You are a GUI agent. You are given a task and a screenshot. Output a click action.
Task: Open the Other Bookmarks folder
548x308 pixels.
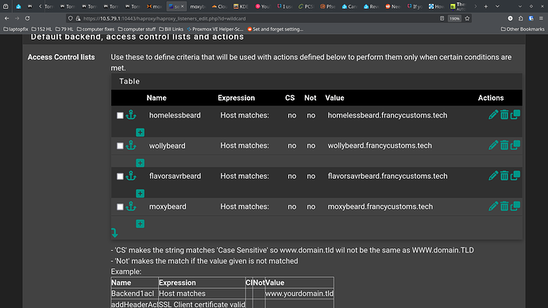coord(523,29)
